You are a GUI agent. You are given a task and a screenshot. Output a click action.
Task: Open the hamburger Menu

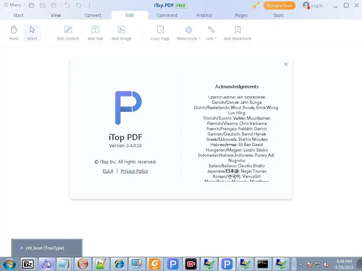(12, 5)
